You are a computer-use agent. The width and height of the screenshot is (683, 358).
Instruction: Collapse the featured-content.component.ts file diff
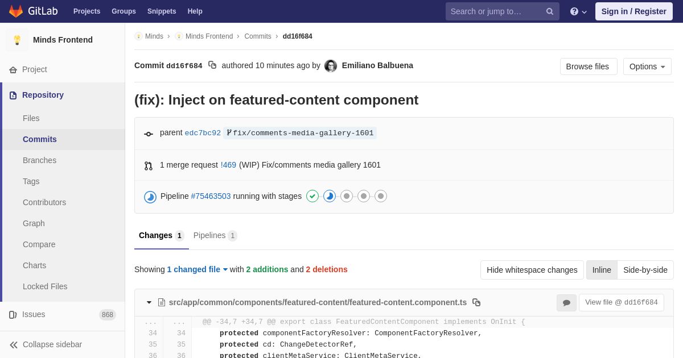pyautogui.click(x=149, y=302)
